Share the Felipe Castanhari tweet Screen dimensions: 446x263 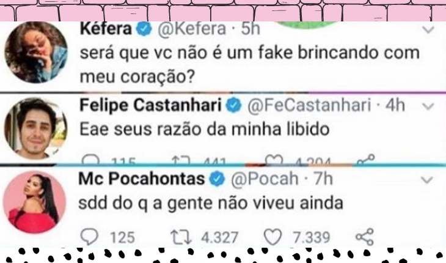[366, 160]
